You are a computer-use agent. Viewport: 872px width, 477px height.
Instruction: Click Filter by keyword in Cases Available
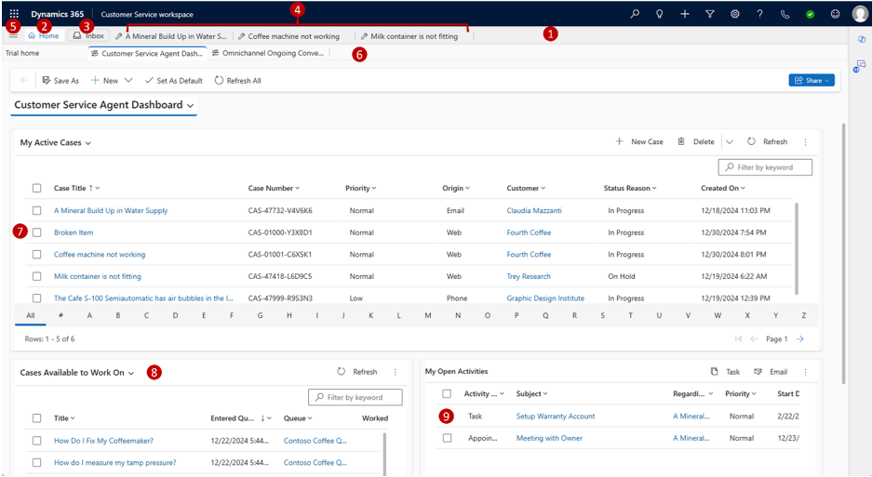(x=356, y=397)
